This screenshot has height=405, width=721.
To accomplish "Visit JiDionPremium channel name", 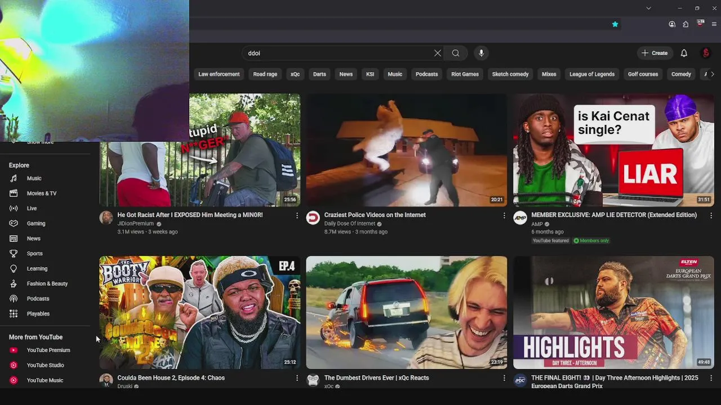I will point(135,223).
